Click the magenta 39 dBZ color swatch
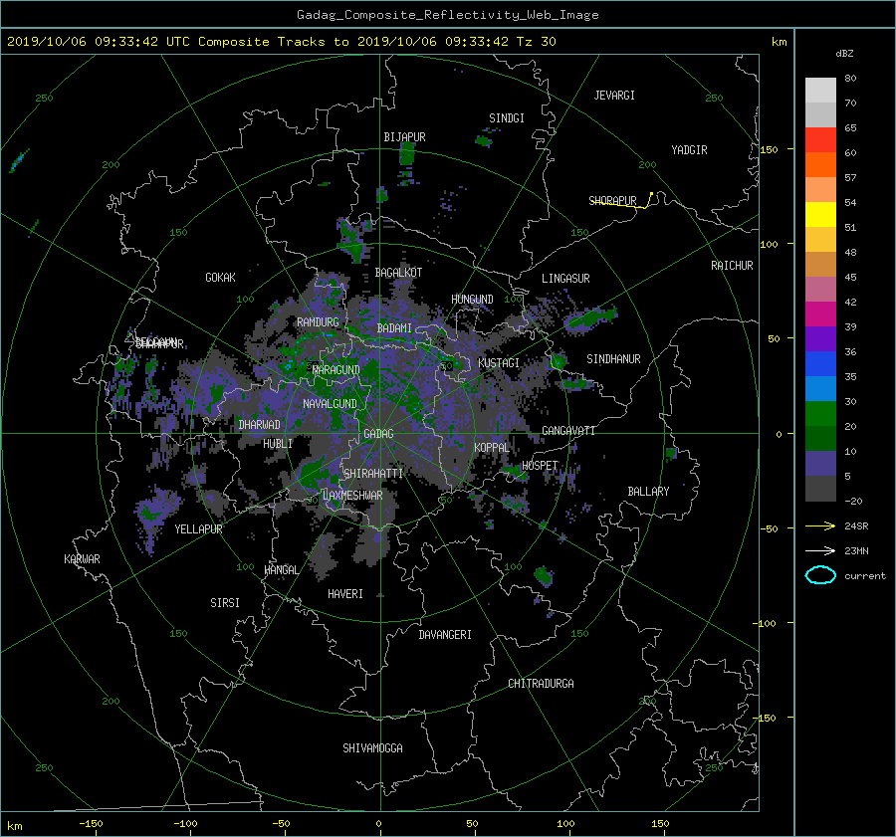The width and height of the screenshot is (896, 837). point(820,314)
